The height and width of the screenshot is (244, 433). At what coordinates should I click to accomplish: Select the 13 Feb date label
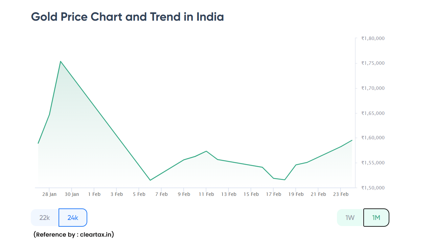[229, 194]
